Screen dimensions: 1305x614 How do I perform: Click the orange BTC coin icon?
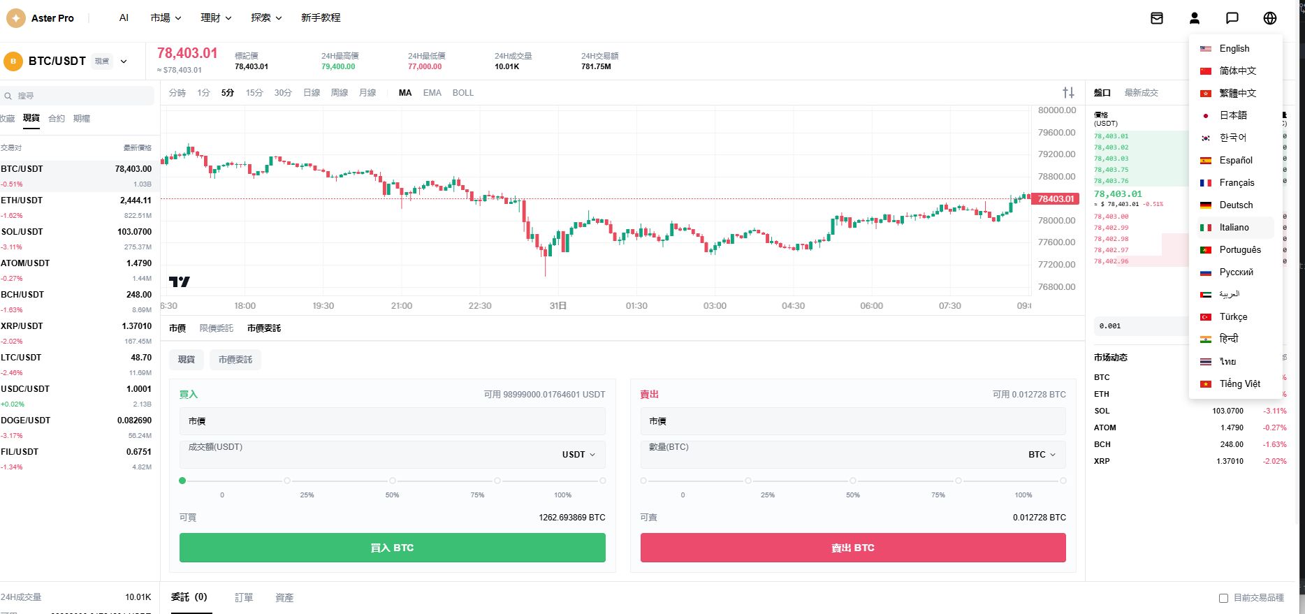pos(13,61)
